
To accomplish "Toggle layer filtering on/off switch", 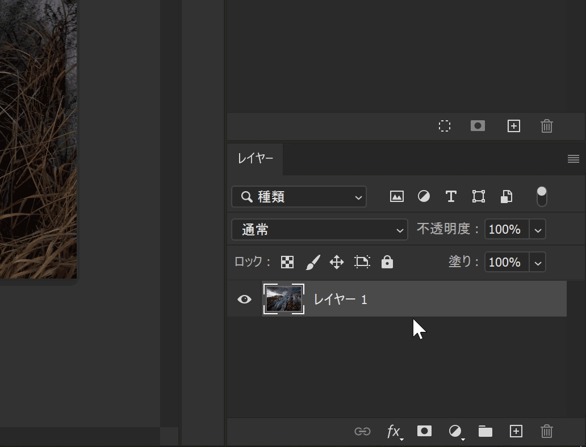I will [542, 196].
